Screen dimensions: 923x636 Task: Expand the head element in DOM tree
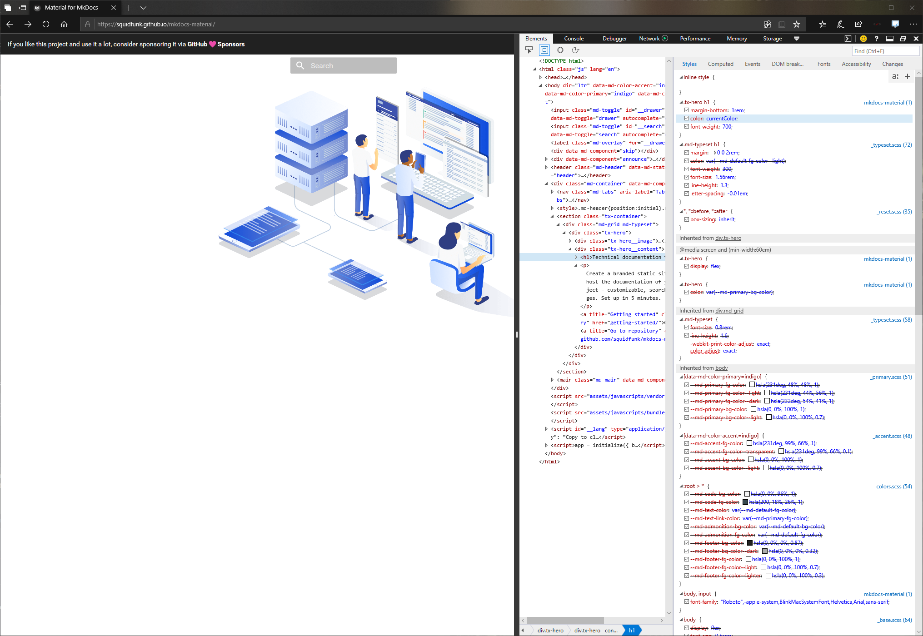point(541,77)
